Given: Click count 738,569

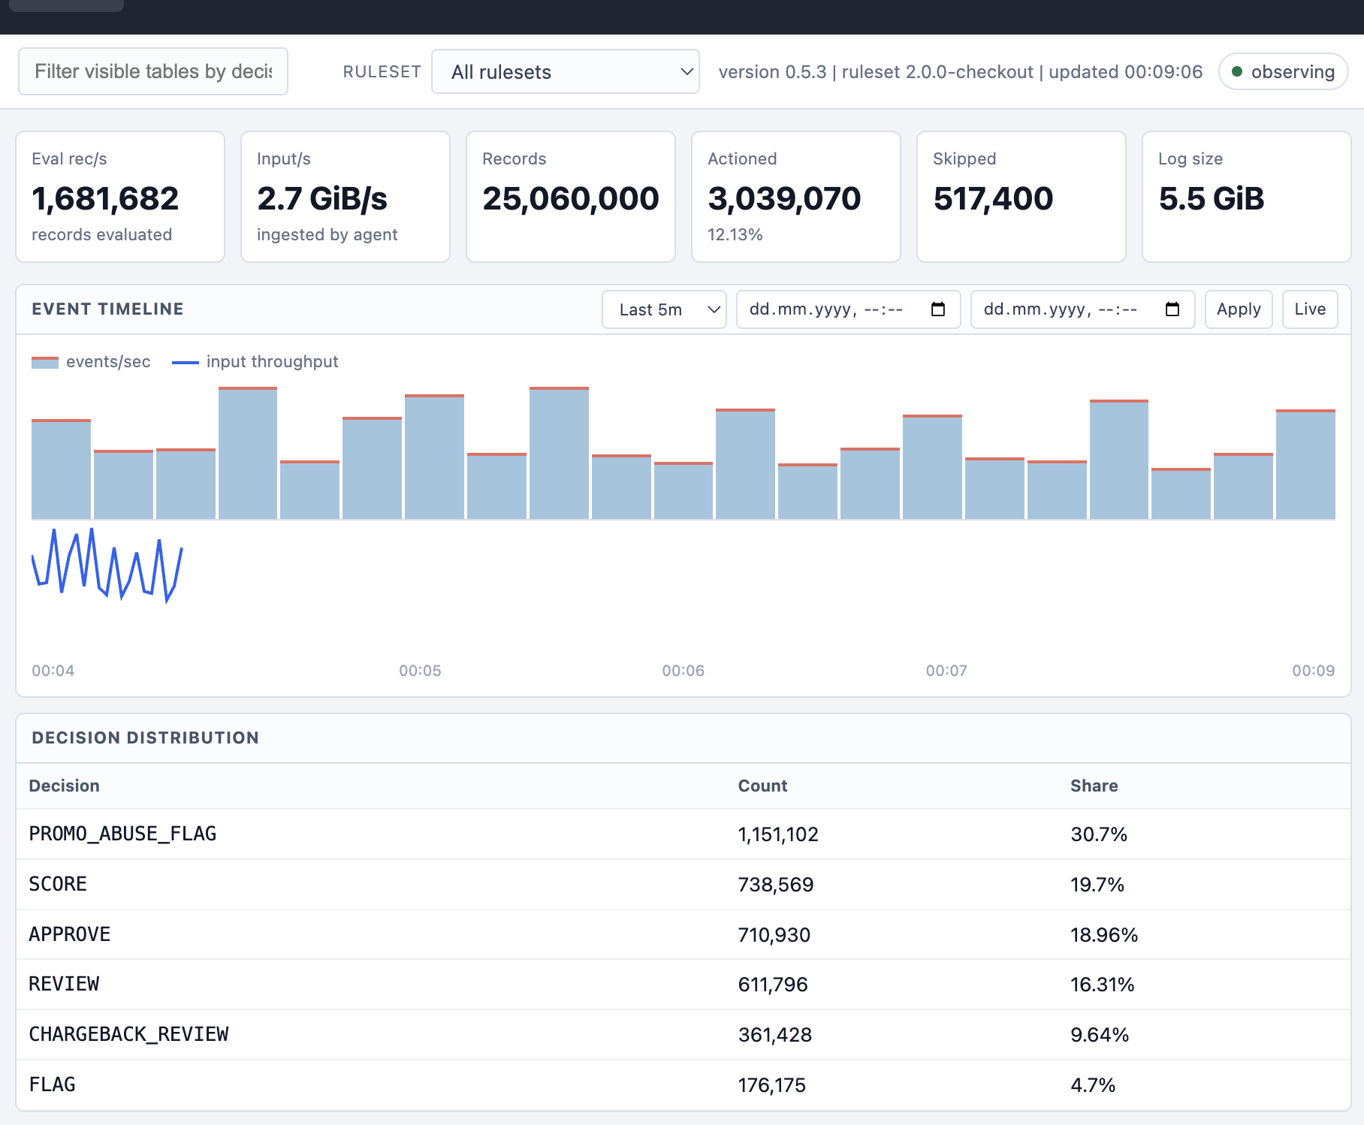Looking at the screenshot, I should [x=776, y=885].
